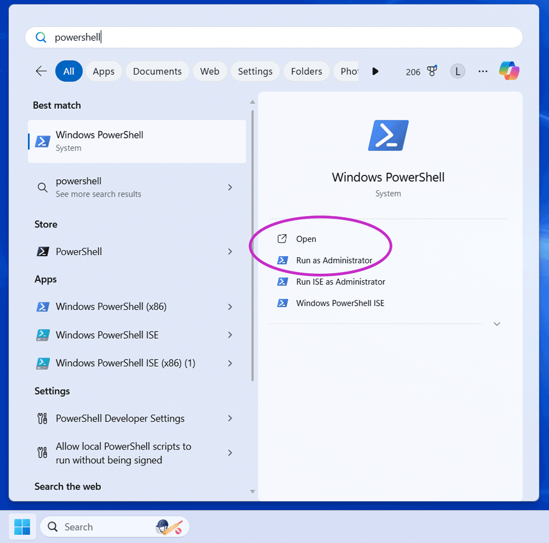Image resolution: width=549 pixels, height=543 pixels.
Task: Launch Copilot from the colorful icon
Action: [509, 71]
